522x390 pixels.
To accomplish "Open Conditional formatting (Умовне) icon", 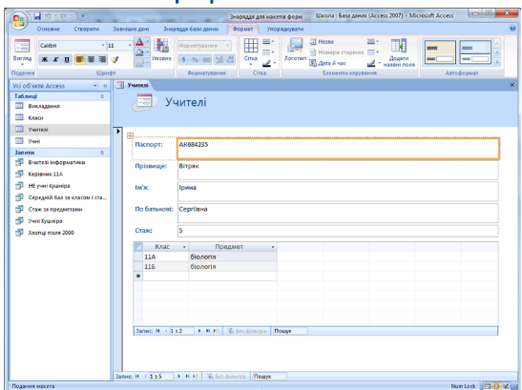I will coord(161,50).
